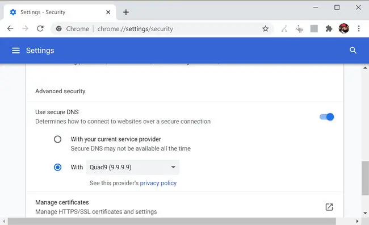Image resolution: width=369 pixels, height=225 pixels.
Task: Click the chrome://settings/security address bar
Action: [x=162, y=29]
